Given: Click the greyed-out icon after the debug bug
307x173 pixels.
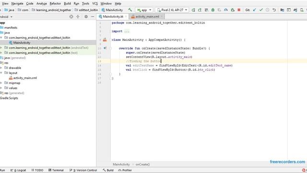Looking at the screenshot, I should 219,10.
